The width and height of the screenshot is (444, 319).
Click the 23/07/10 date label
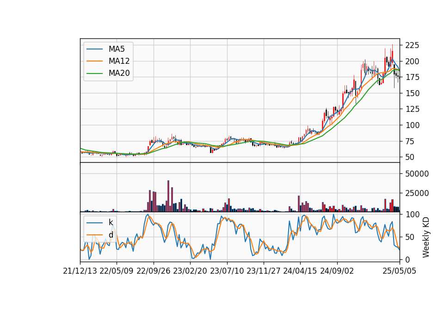tap(227, 271)
